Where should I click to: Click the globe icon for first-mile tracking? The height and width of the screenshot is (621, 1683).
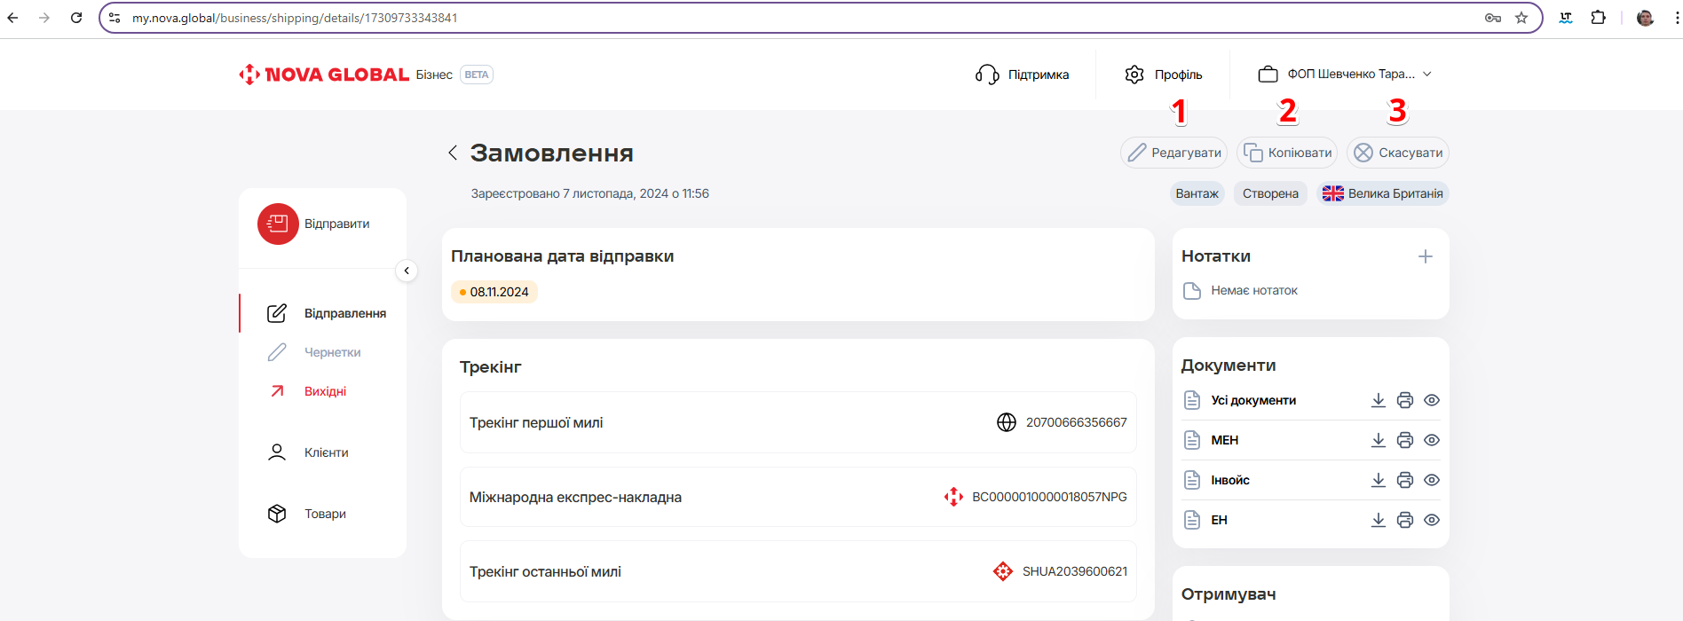(x=1006, y=422)
